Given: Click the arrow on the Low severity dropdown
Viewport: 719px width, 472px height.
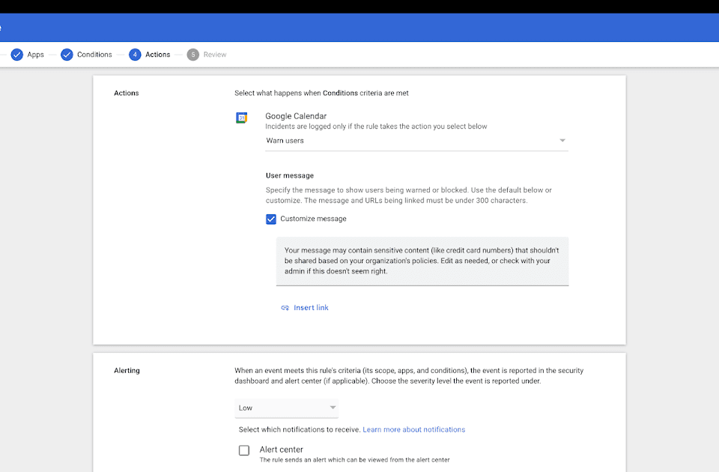Looking at the screenshot, I should (333, 408).
